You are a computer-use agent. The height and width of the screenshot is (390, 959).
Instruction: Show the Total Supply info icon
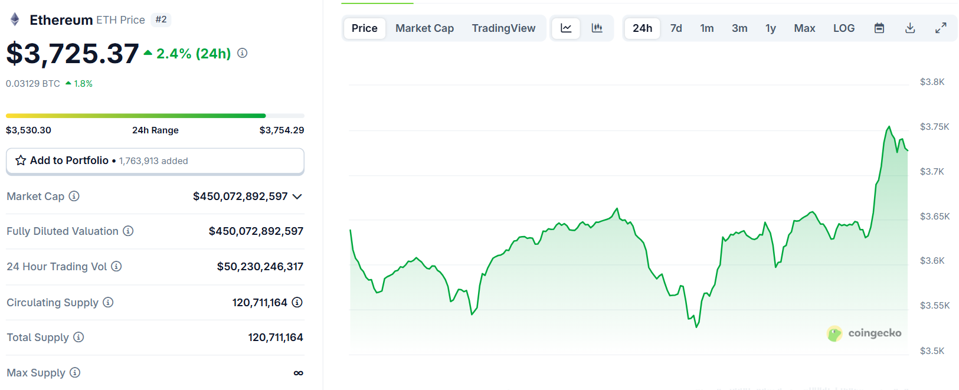click(78, 337)
